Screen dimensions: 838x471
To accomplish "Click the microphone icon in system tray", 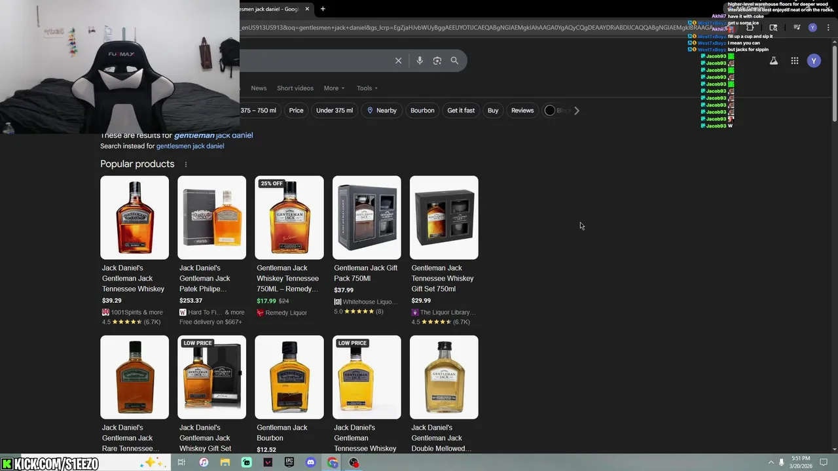I will tap(781, 462).
